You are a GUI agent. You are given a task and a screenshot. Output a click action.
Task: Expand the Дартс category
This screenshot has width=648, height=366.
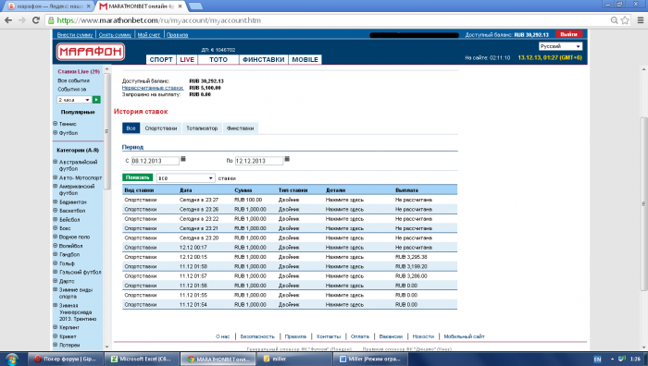55,281
